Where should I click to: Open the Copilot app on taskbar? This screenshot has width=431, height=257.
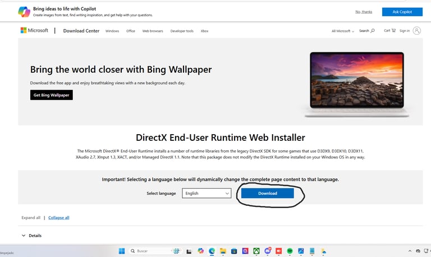point(201,251)
